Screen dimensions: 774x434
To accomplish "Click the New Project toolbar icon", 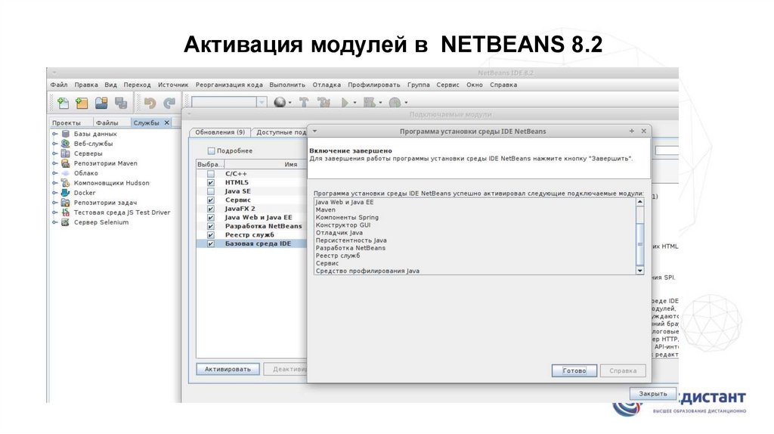I will pos(82,103).
